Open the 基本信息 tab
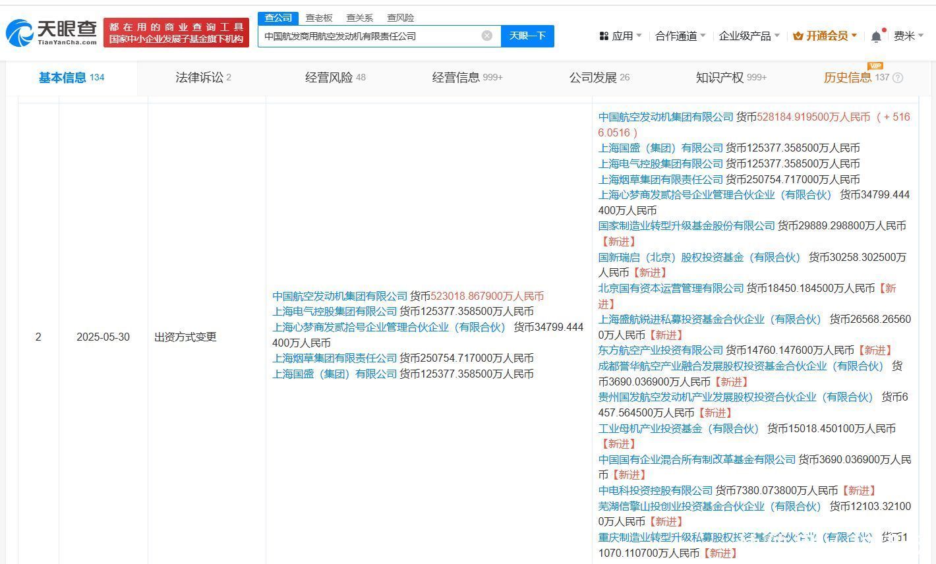 click(x=71, y=78)
